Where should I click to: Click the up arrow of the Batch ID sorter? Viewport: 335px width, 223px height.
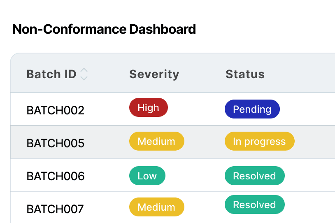coord(84,70)
